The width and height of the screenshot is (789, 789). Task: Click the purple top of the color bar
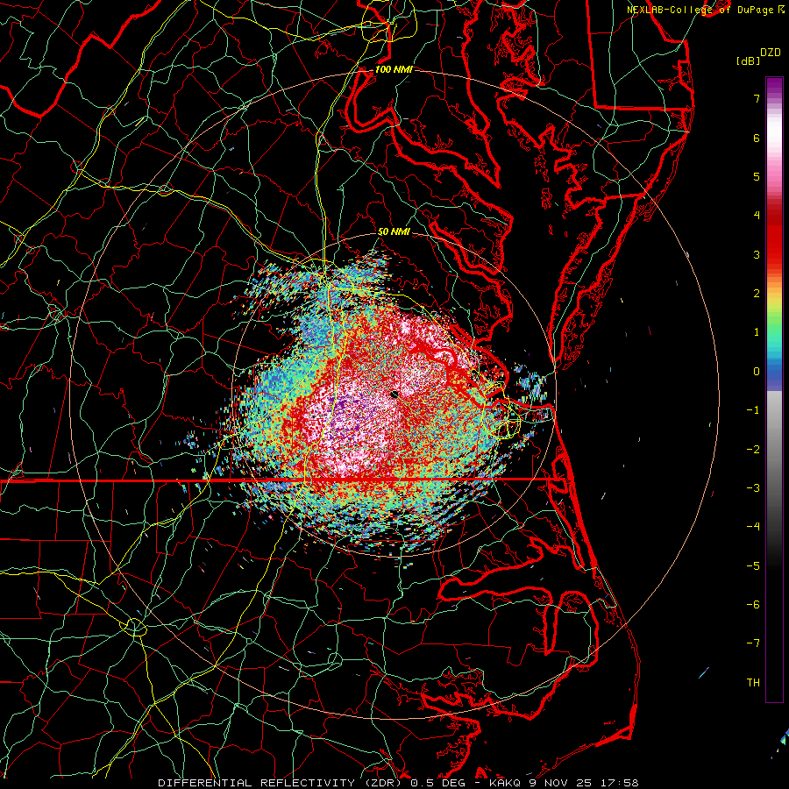(x=774, y=86)
